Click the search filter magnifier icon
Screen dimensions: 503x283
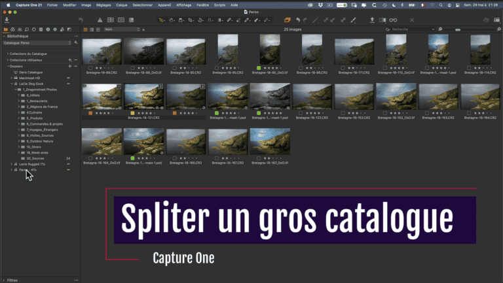388,29
